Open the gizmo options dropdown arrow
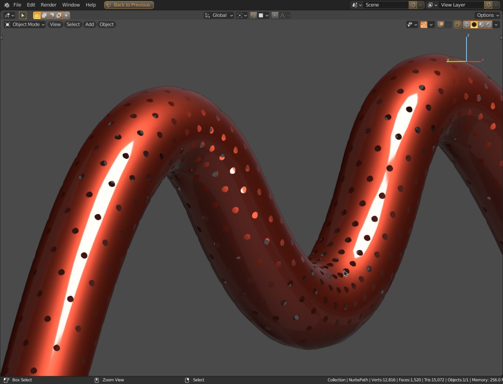Image resolution: width=503 pixels, height=384 pixels. click(431, 24)
